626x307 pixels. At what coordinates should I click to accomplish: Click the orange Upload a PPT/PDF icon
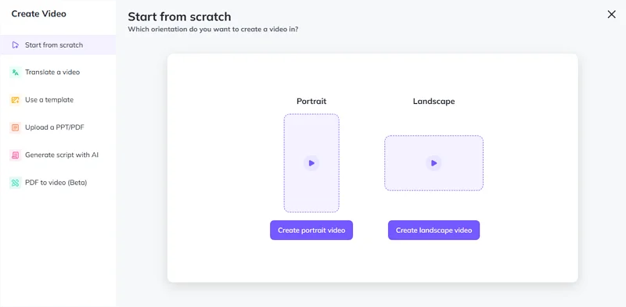(x=15, y=127)
